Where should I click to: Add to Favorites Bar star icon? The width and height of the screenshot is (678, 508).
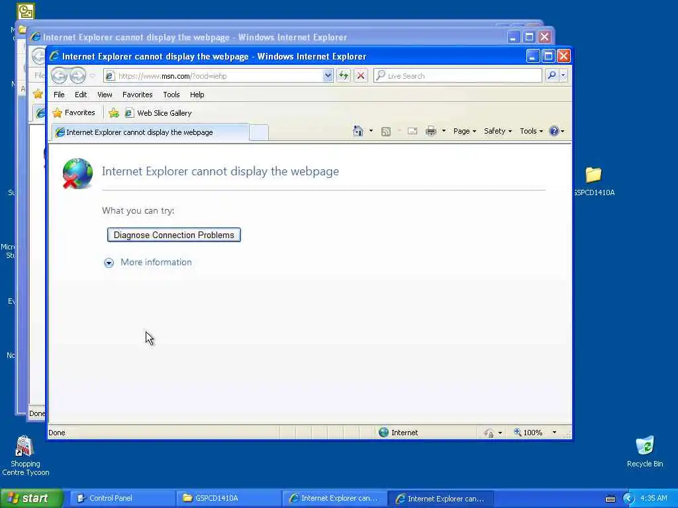114,113
